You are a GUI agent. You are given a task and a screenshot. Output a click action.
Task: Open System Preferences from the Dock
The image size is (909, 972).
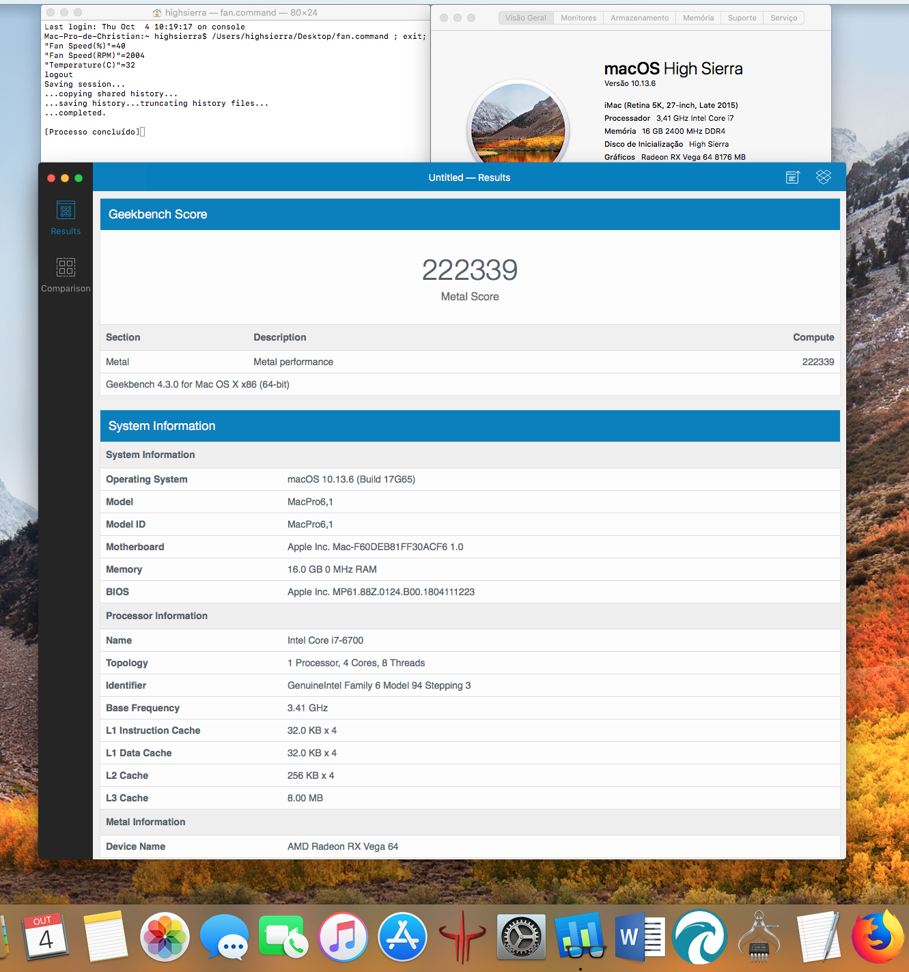click(521, 937)
